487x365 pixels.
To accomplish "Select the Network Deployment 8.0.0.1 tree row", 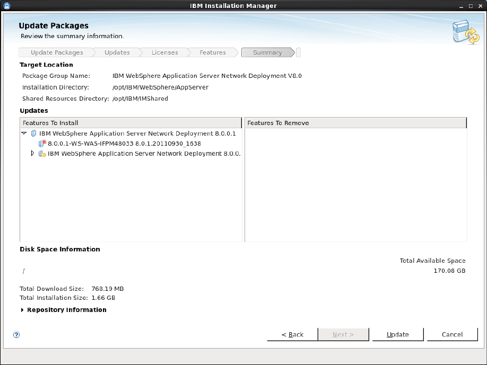I will (x=137, y=133).
